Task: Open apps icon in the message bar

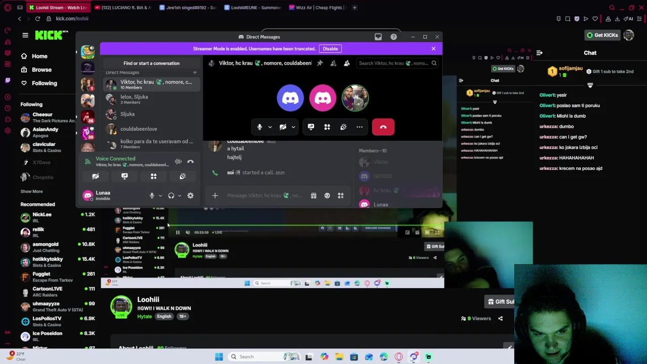Action: pos(341,196)
